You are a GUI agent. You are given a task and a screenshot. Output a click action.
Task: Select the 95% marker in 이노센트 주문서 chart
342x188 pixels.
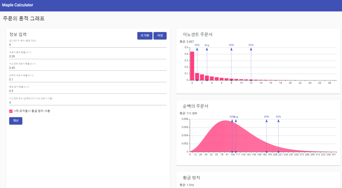(251, 45)
